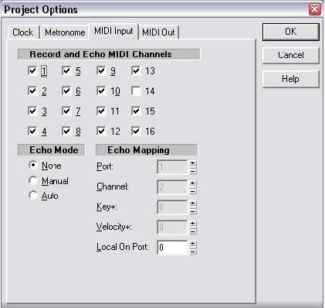Switch to the Clock tab
Screen dimensions: 325x308
click(x=23, y=33)
